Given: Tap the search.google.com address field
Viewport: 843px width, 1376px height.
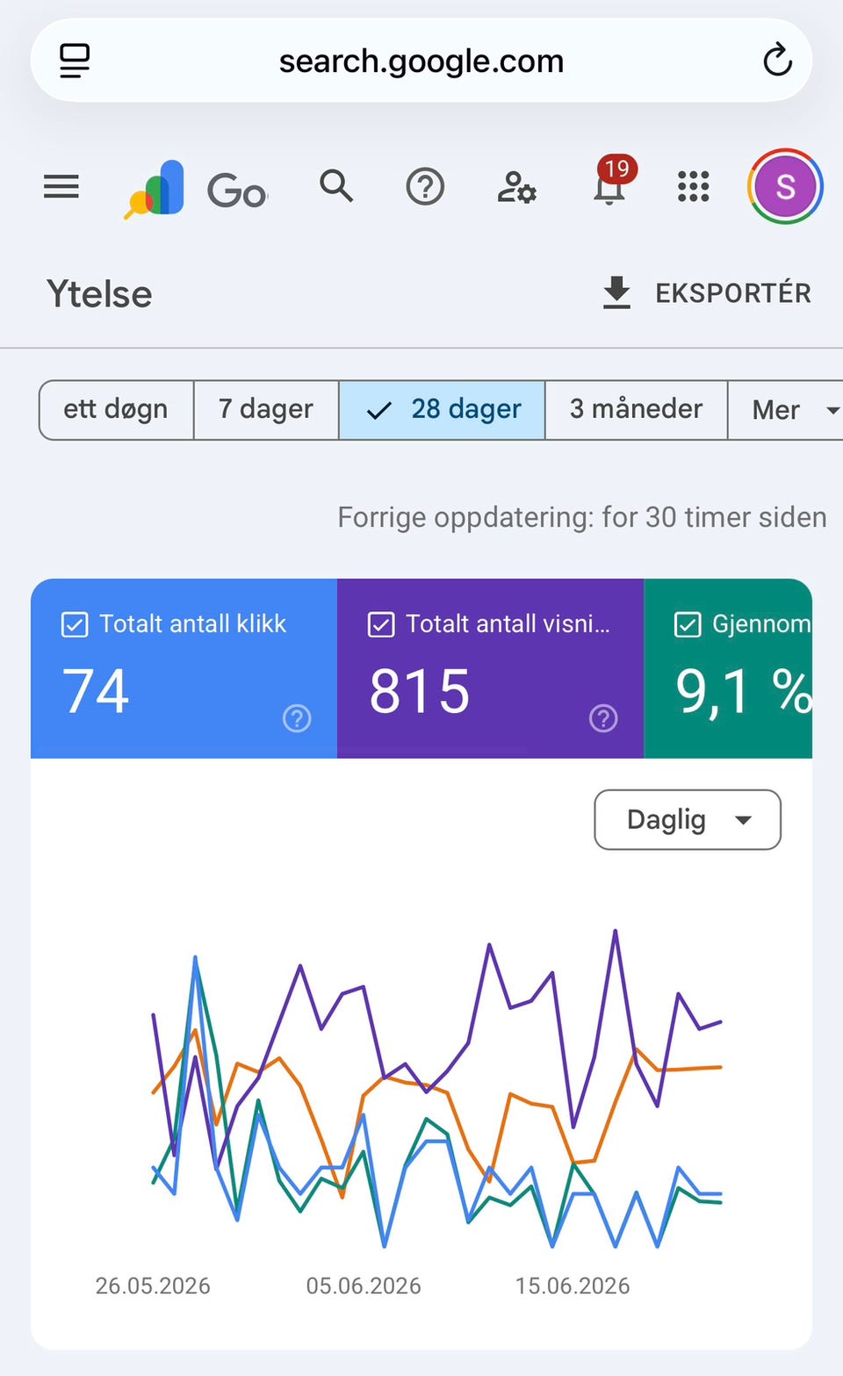Looking at the screenshot, I should (x=421, y=61).
